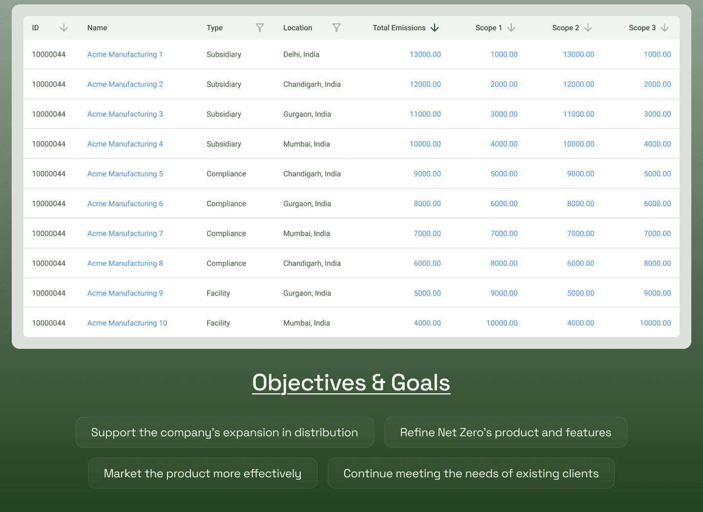
Task: Click Scope 3 value 10000.00 for Acme Manufacturing 10
Action: 655,323
